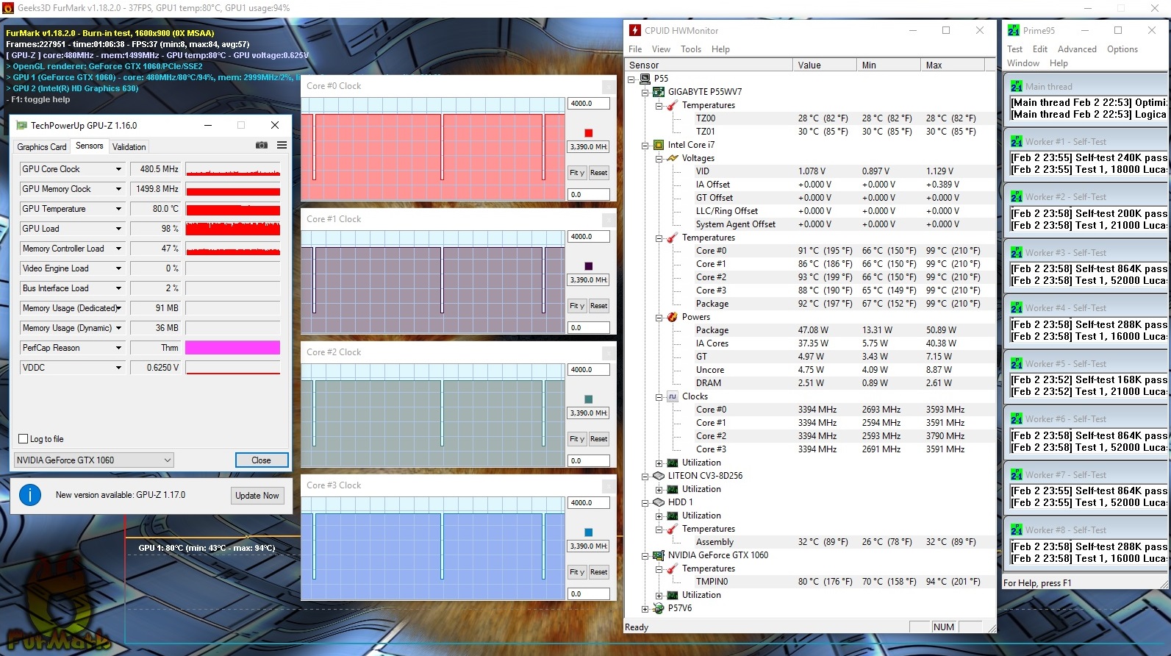Screen dimensions: 1171x656
Task: Click Reset on the Core #0 Clock graph
Action: pos(599,173)
